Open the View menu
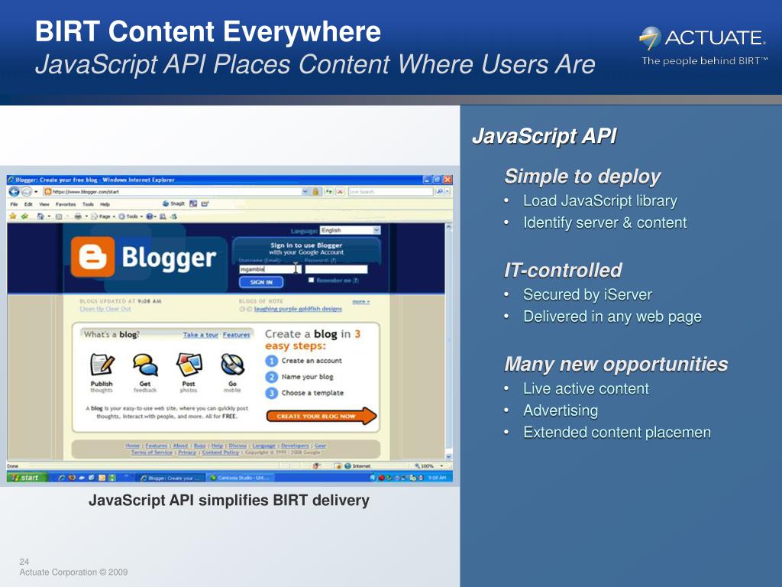 click(44, 204)
